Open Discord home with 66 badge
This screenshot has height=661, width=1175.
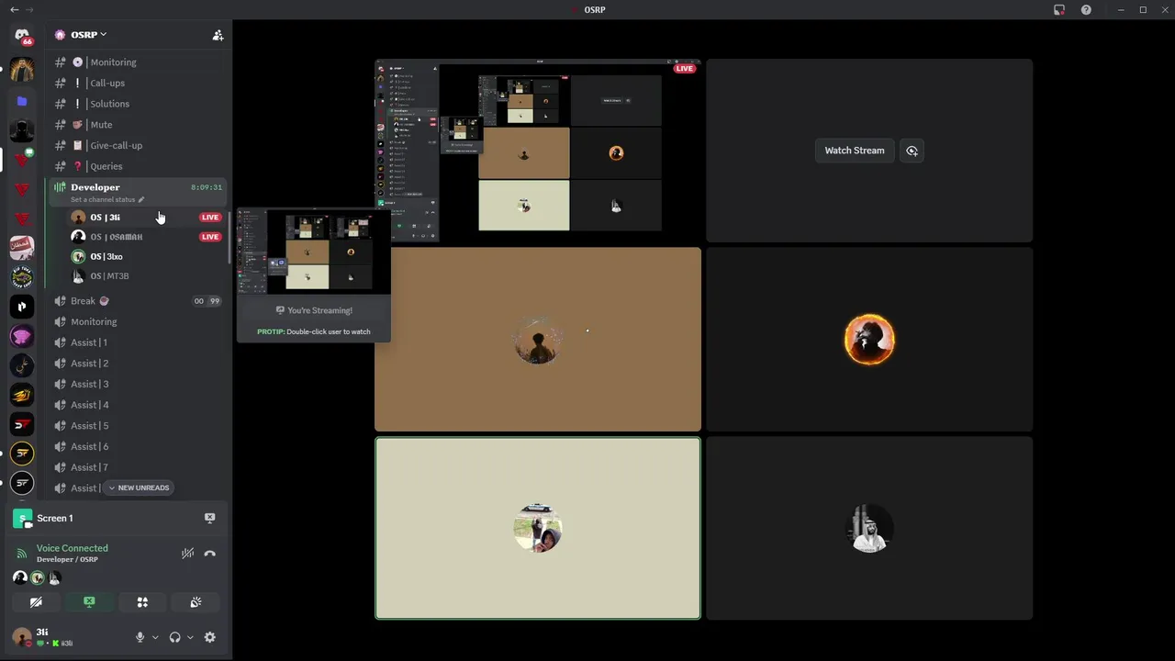pos(22,35)
